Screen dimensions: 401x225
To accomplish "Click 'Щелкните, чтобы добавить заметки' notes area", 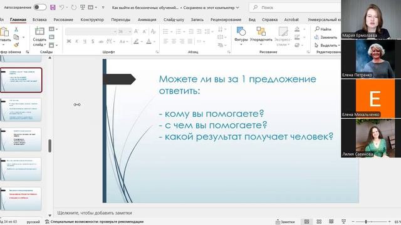I will tap(95, 212).
